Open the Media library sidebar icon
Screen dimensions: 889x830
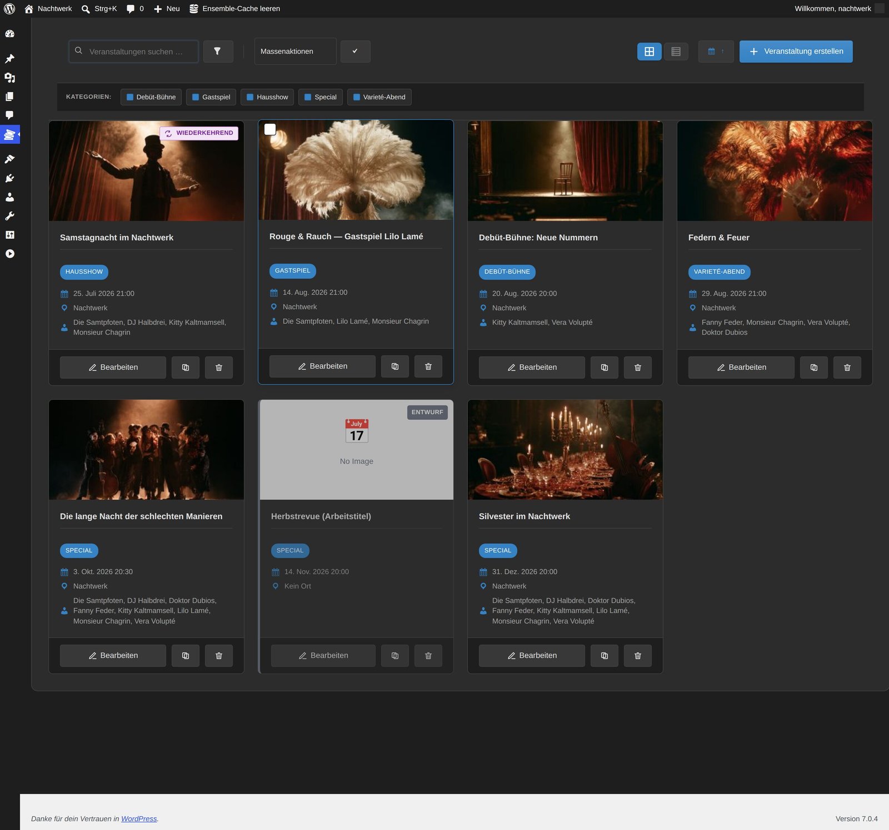click(x=9, y=78)
